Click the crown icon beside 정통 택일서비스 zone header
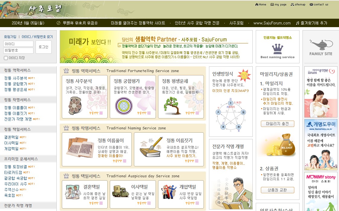The height and width of the screenshot is (211, 339). coord(66,176)
